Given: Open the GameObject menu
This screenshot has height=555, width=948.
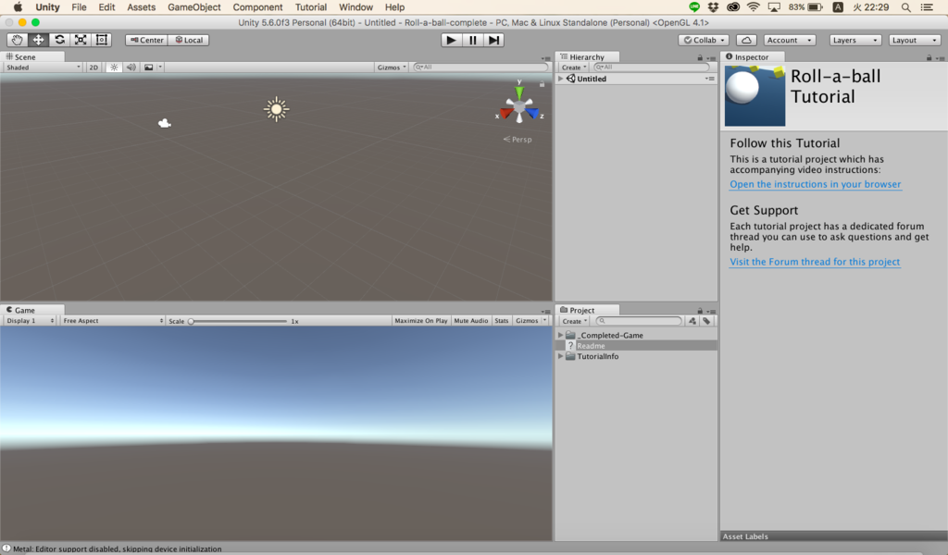Looking at the screenshot, I should tap(194, 7).
